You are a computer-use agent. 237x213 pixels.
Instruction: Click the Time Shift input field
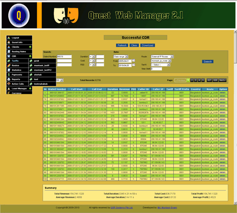coord(157,69)
